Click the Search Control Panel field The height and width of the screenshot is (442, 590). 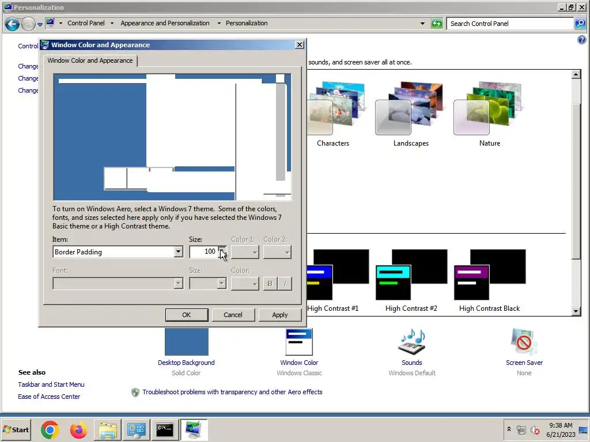point(510,23)
